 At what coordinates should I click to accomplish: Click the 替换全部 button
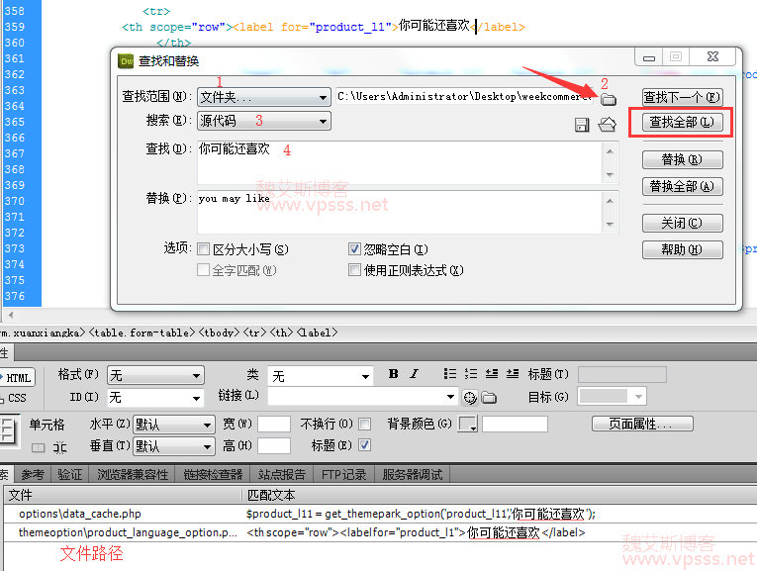[682, 186]
